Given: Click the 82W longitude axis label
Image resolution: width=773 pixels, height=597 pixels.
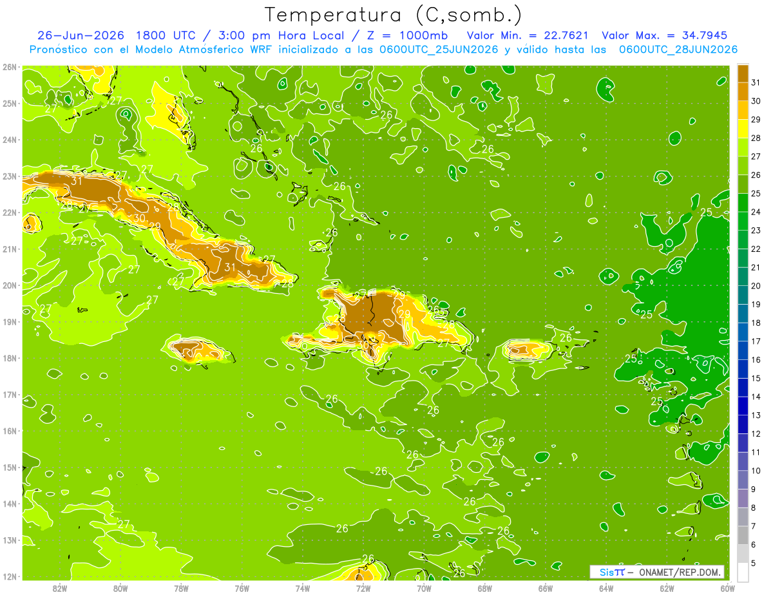Looking at the screenshot, I should pos(60,589).
